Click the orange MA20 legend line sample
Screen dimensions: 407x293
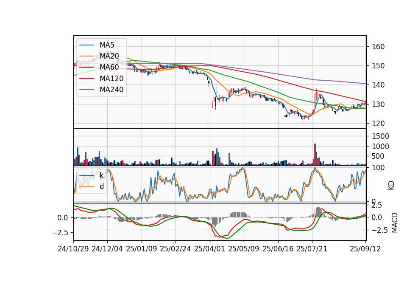86,56
